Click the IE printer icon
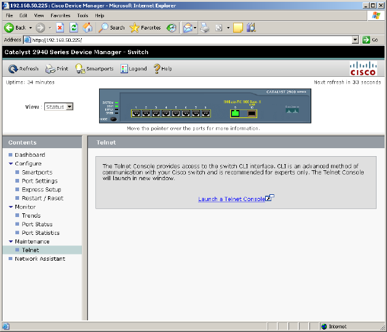 coord(205,28)
